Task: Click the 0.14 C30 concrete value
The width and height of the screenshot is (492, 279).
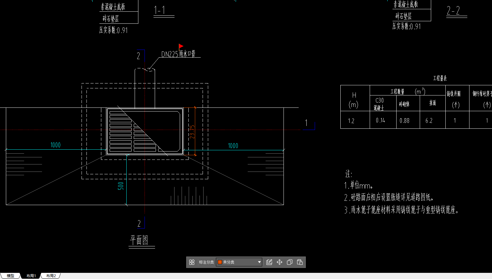Action: [381, 120]
